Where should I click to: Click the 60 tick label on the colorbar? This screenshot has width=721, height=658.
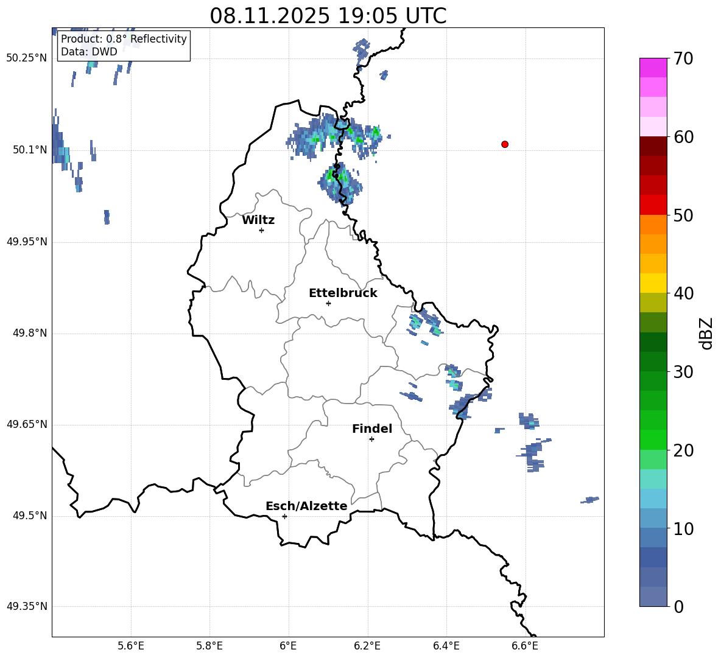[683, 137]
